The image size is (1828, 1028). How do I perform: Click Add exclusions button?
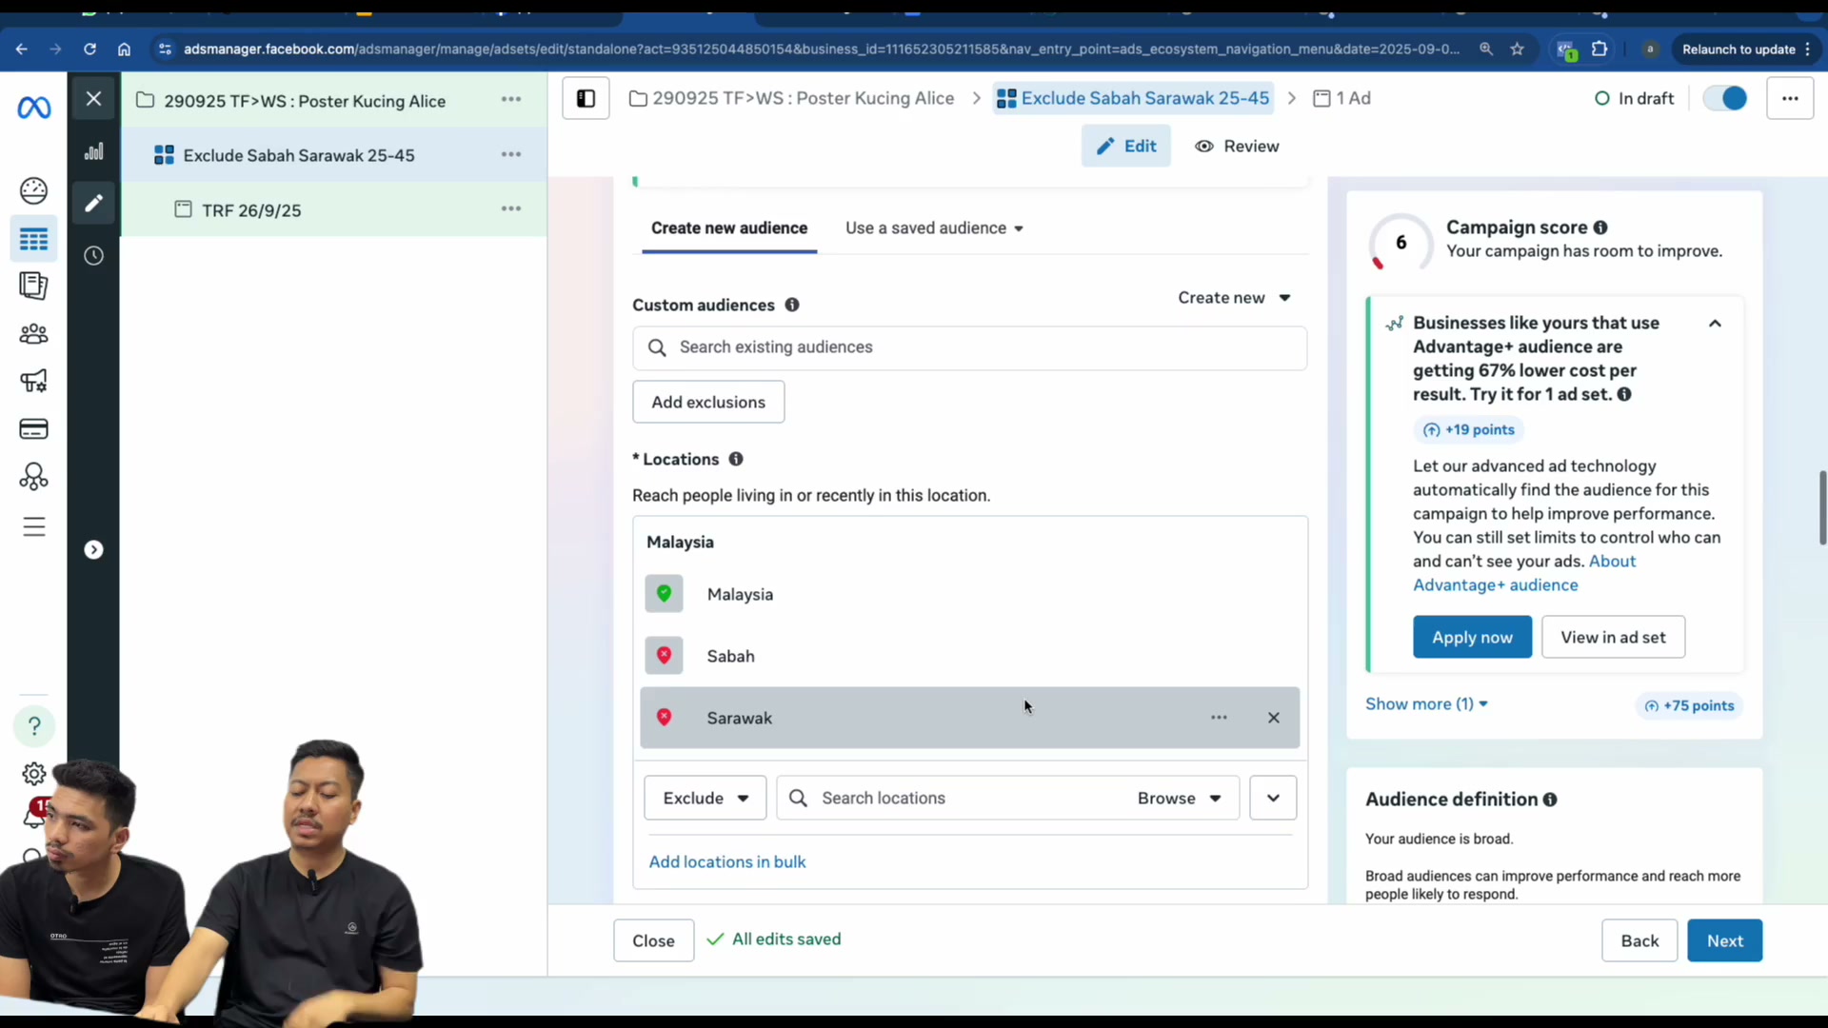[x=708, y=402]
